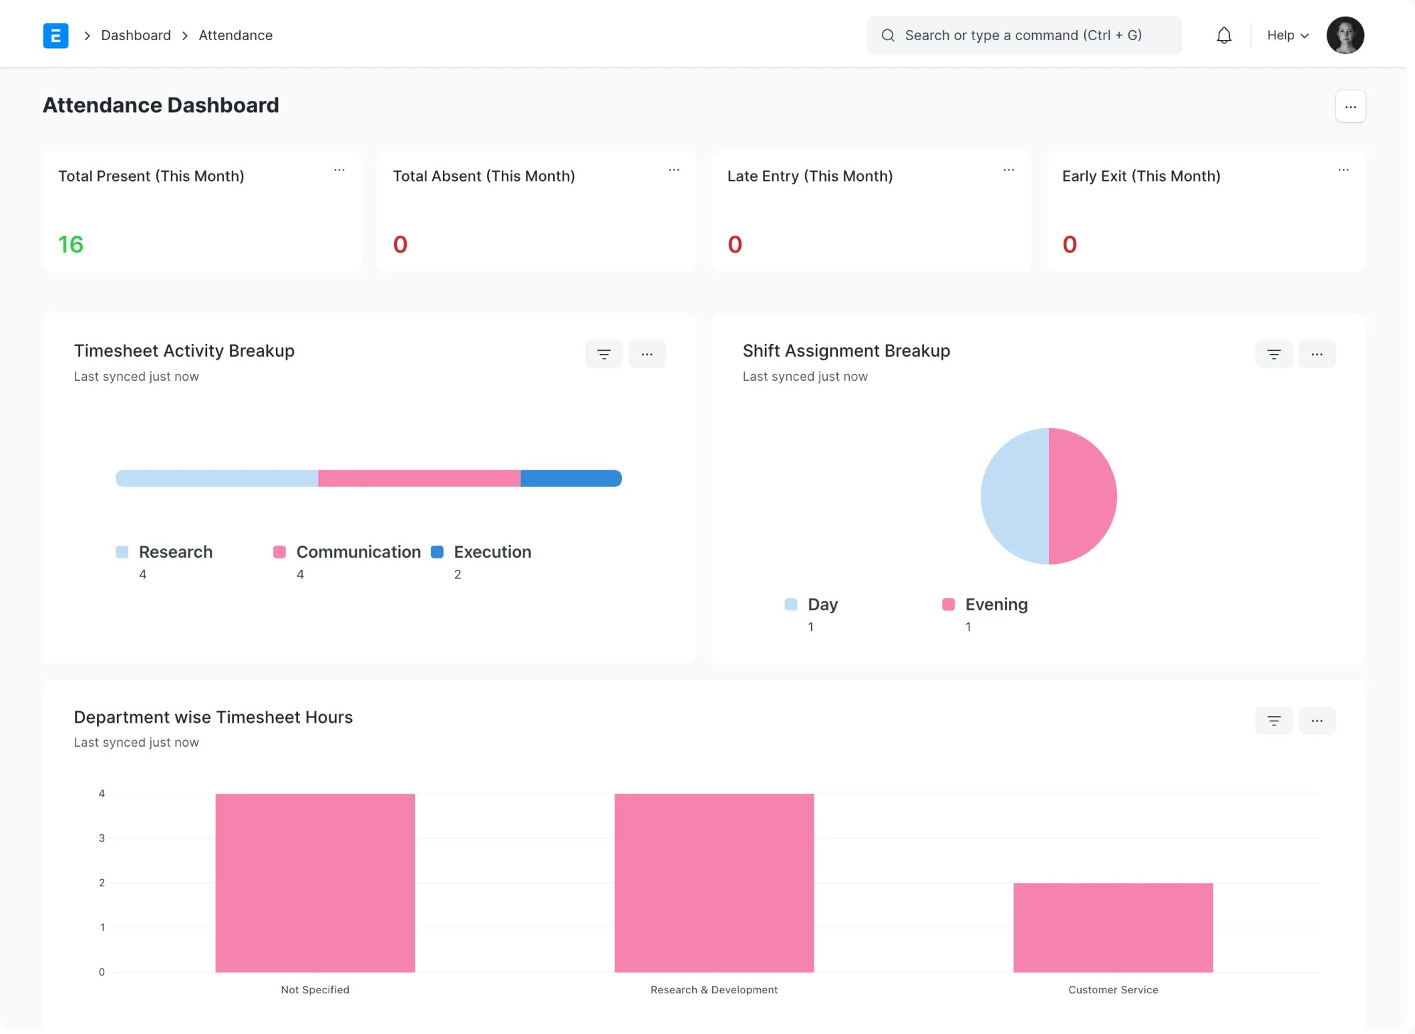Open Shift Assignment Breakup options menu
The height and width of the screenshot is (1034, 1415).
[x=1316, y=354]
